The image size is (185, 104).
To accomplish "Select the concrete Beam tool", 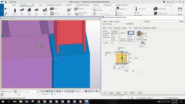I will 22,11.
